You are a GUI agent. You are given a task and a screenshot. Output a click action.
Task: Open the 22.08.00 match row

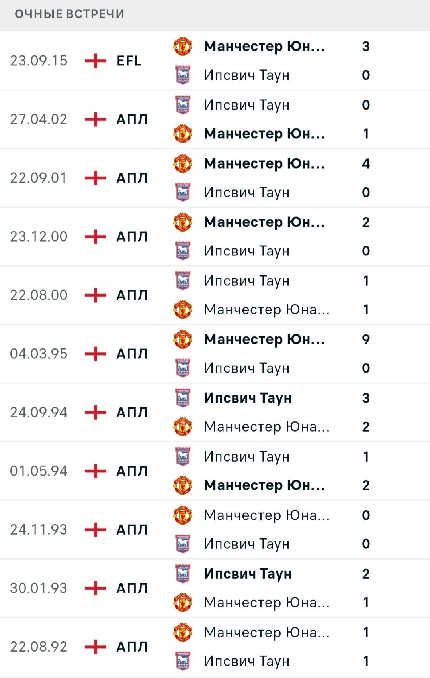215,295
